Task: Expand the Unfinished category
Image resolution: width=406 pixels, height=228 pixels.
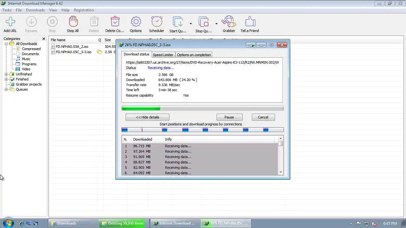Action: (x=6, y=74)
